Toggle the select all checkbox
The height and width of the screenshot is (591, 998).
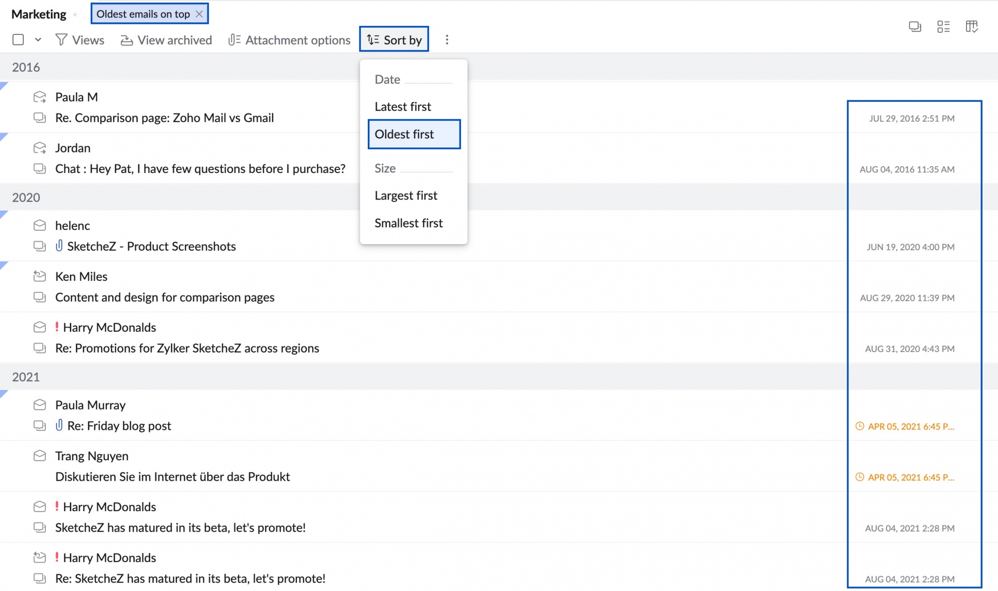click(18, 39)
